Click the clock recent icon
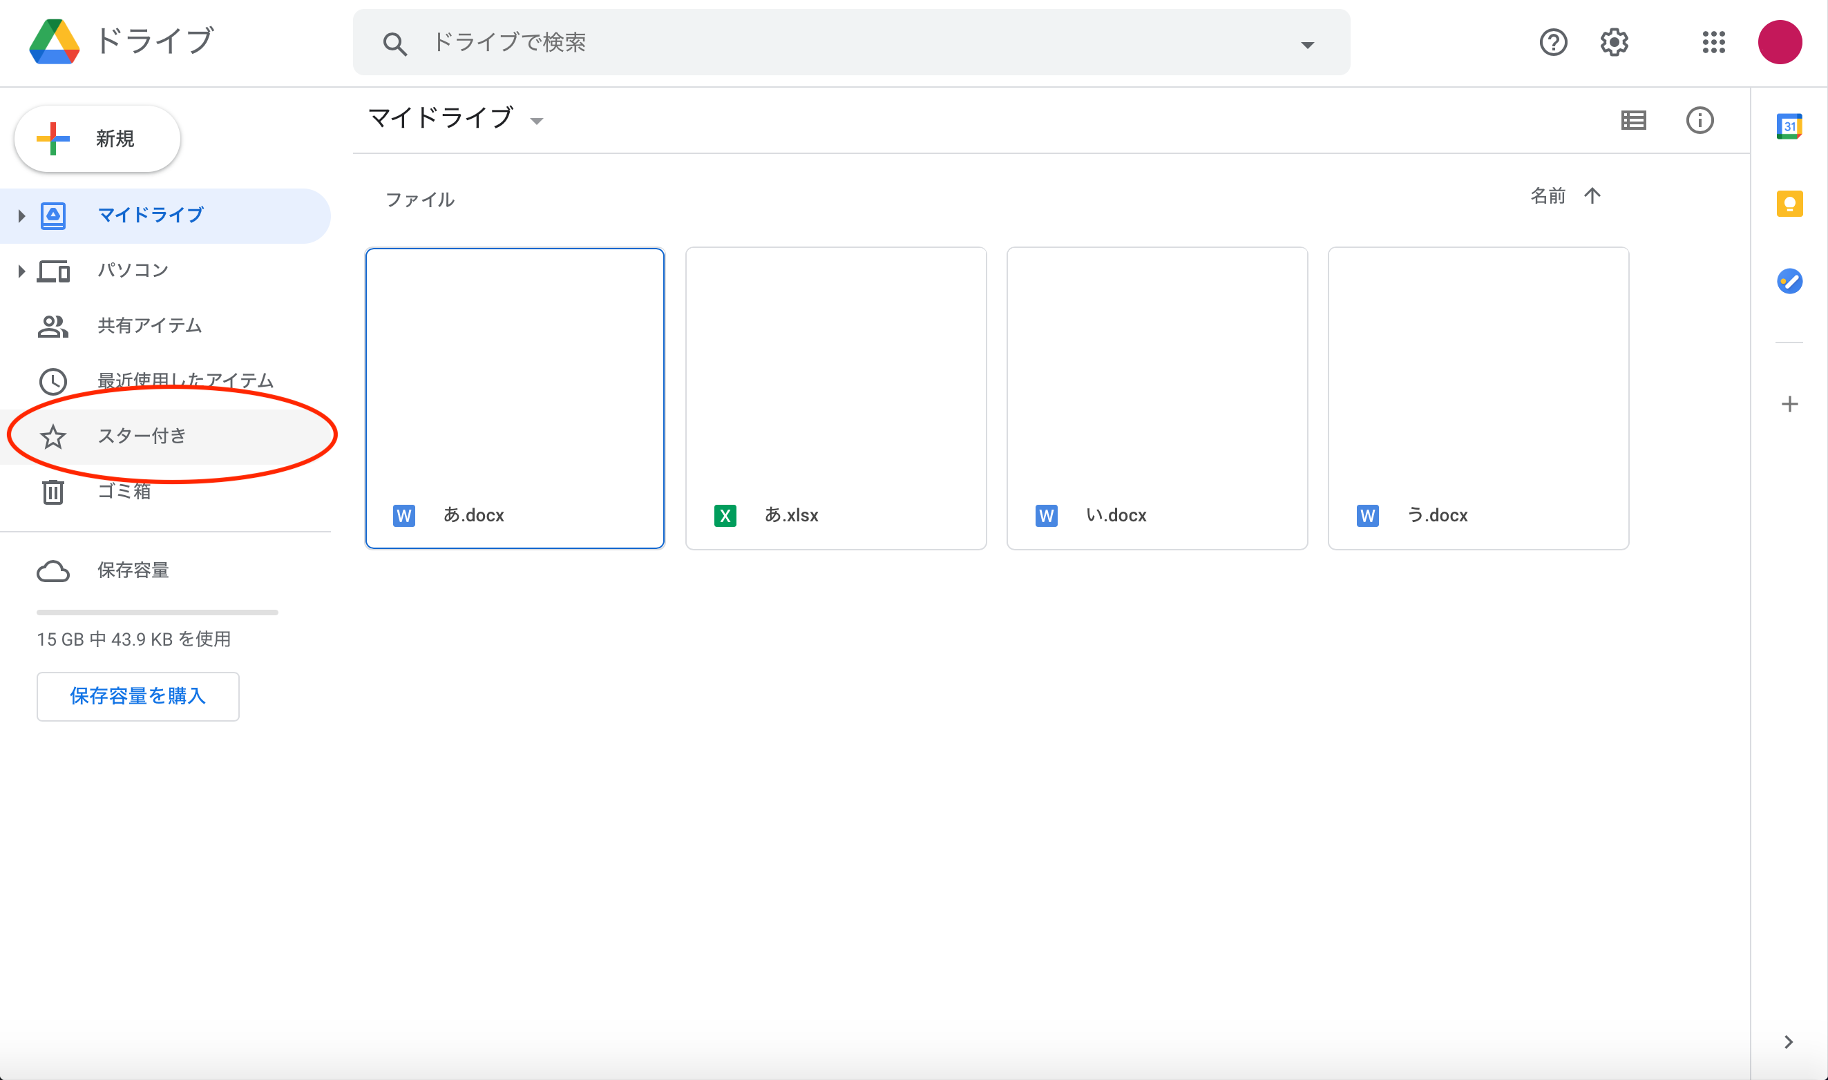The width and height of the screenshot is (1828, 1080). click(53, 381)
